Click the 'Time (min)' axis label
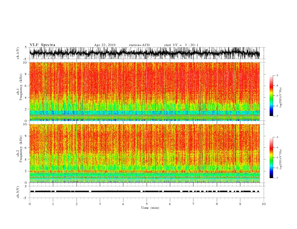The width and height of the screenshot is (297, 229). (x=150, y=208)
